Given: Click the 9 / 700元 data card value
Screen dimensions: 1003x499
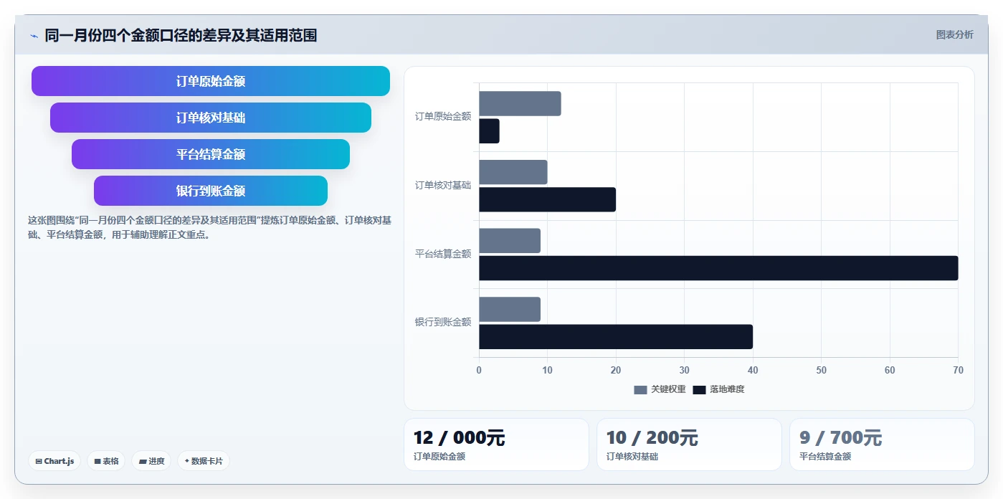Looking at the screenshot, I should click(x=840, y=437).
